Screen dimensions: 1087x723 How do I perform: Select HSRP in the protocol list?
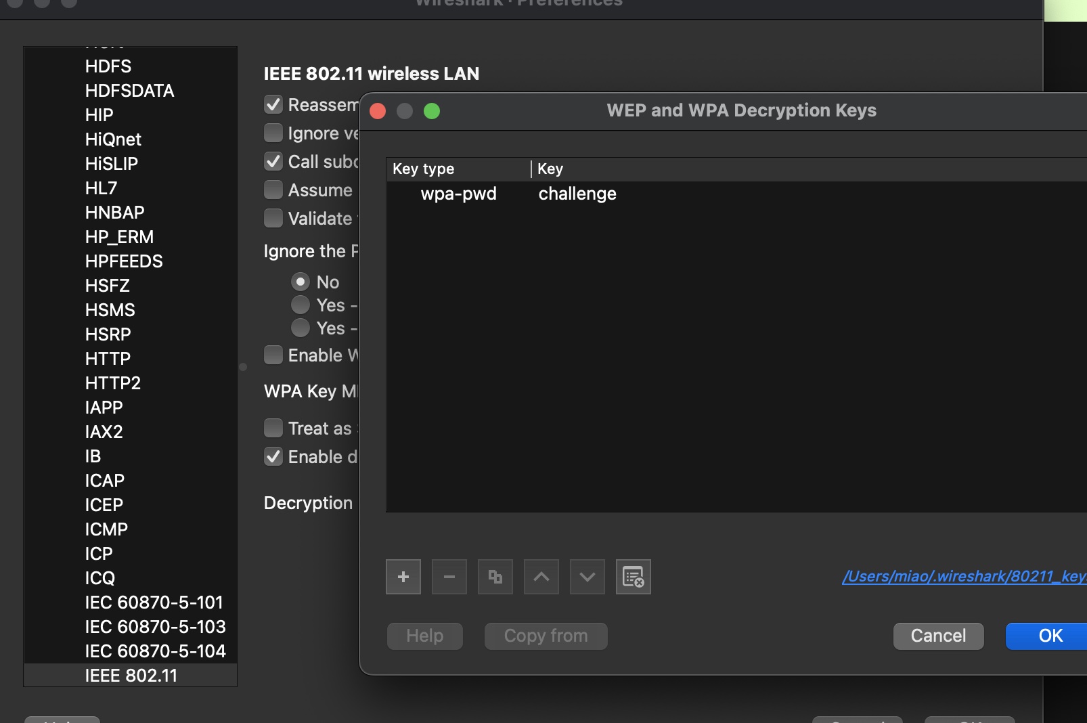coord(108,334)
